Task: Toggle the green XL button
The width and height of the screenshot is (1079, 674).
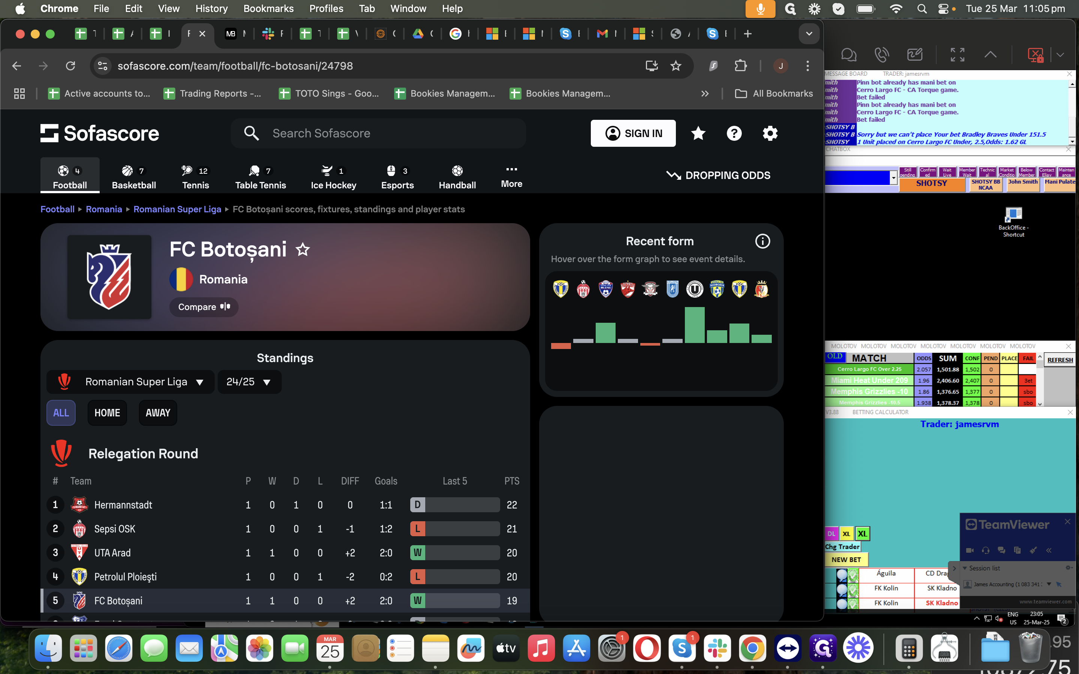Action: click(x=862, y=534)
